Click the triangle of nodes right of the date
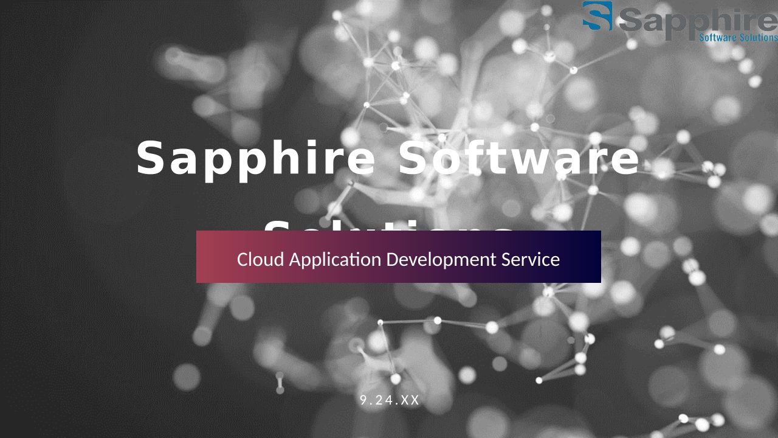 [568, 362]
